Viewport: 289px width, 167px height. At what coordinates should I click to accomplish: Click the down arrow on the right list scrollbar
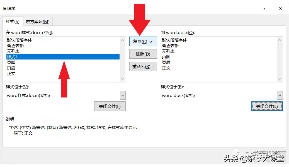(x=280, y=79)
